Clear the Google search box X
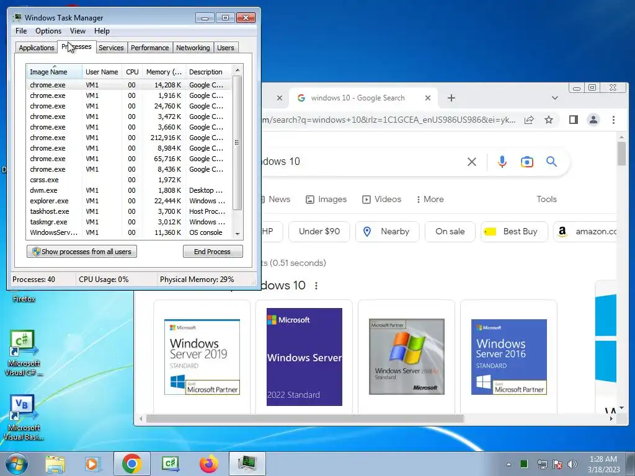The width and height of the screenshot is (635, 476). [471, 162]
